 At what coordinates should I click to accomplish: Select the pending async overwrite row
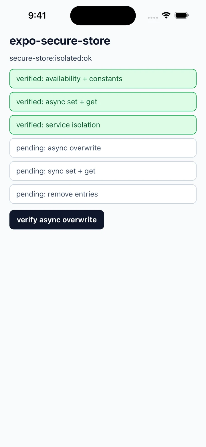click(103, 148)
